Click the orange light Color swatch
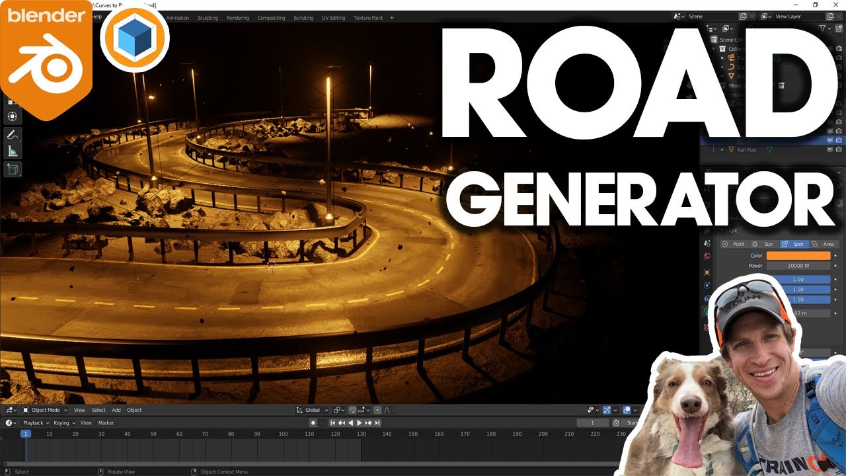Image resolution: width=846 pixels, height=476 pixels. coord(798,255)
